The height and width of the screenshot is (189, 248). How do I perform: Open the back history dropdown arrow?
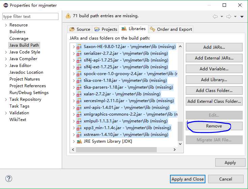tap(222, 17)
